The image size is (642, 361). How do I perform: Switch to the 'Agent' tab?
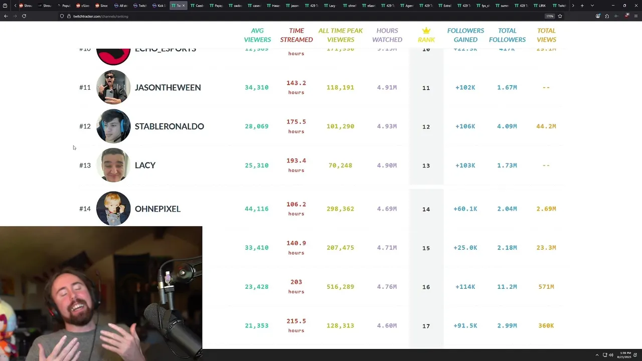click(406, 6)
